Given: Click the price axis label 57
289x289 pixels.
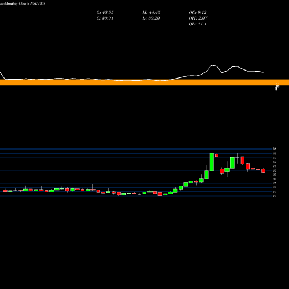Looking at the screenshot, I should [275, 158].
